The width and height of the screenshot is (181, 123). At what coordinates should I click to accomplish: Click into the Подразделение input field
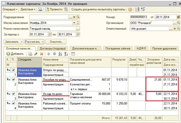coord(49,17)
